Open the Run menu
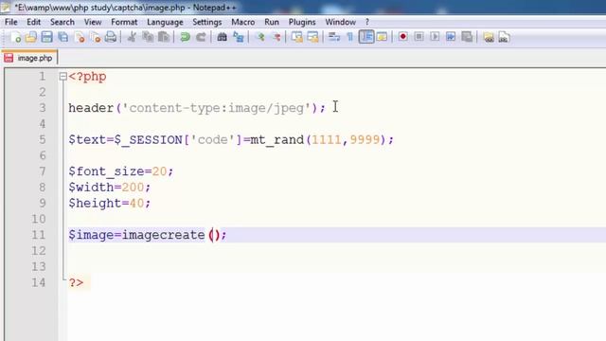The height and width of the screenshot is (341, 606). tap(272, 22)
